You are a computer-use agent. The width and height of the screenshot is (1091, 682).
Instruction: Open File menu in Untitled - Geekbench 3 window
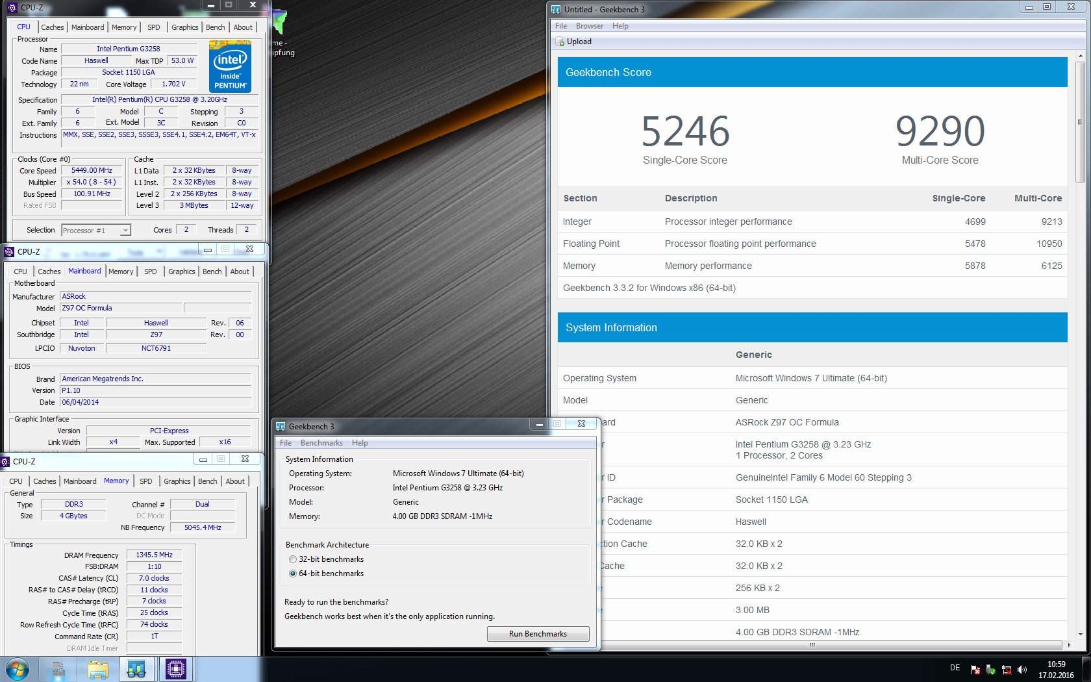561,26
